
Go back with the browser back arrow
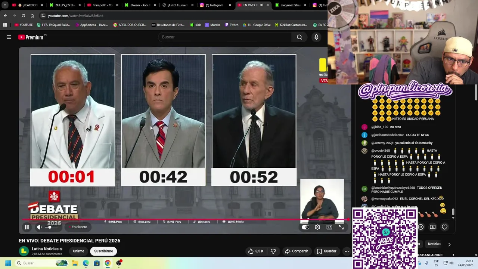coord(5,16)
